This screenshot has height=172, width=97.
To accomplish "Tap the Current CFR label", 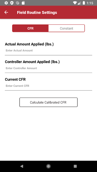I will pos(15,80).
